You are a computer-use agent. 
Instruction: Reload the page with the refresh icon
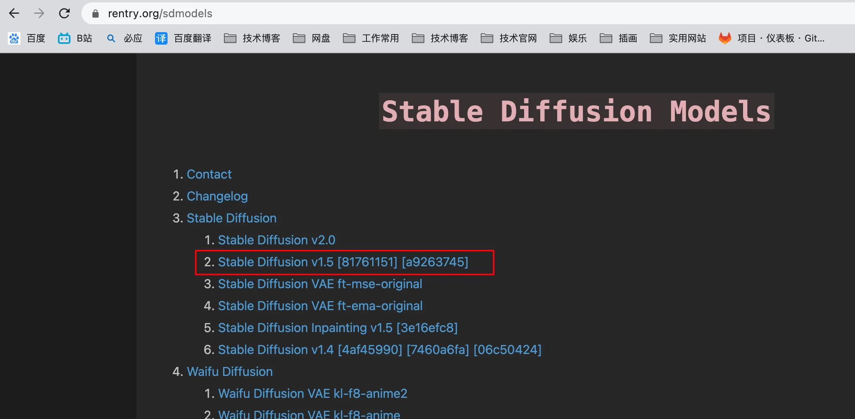tap(64, 13)
